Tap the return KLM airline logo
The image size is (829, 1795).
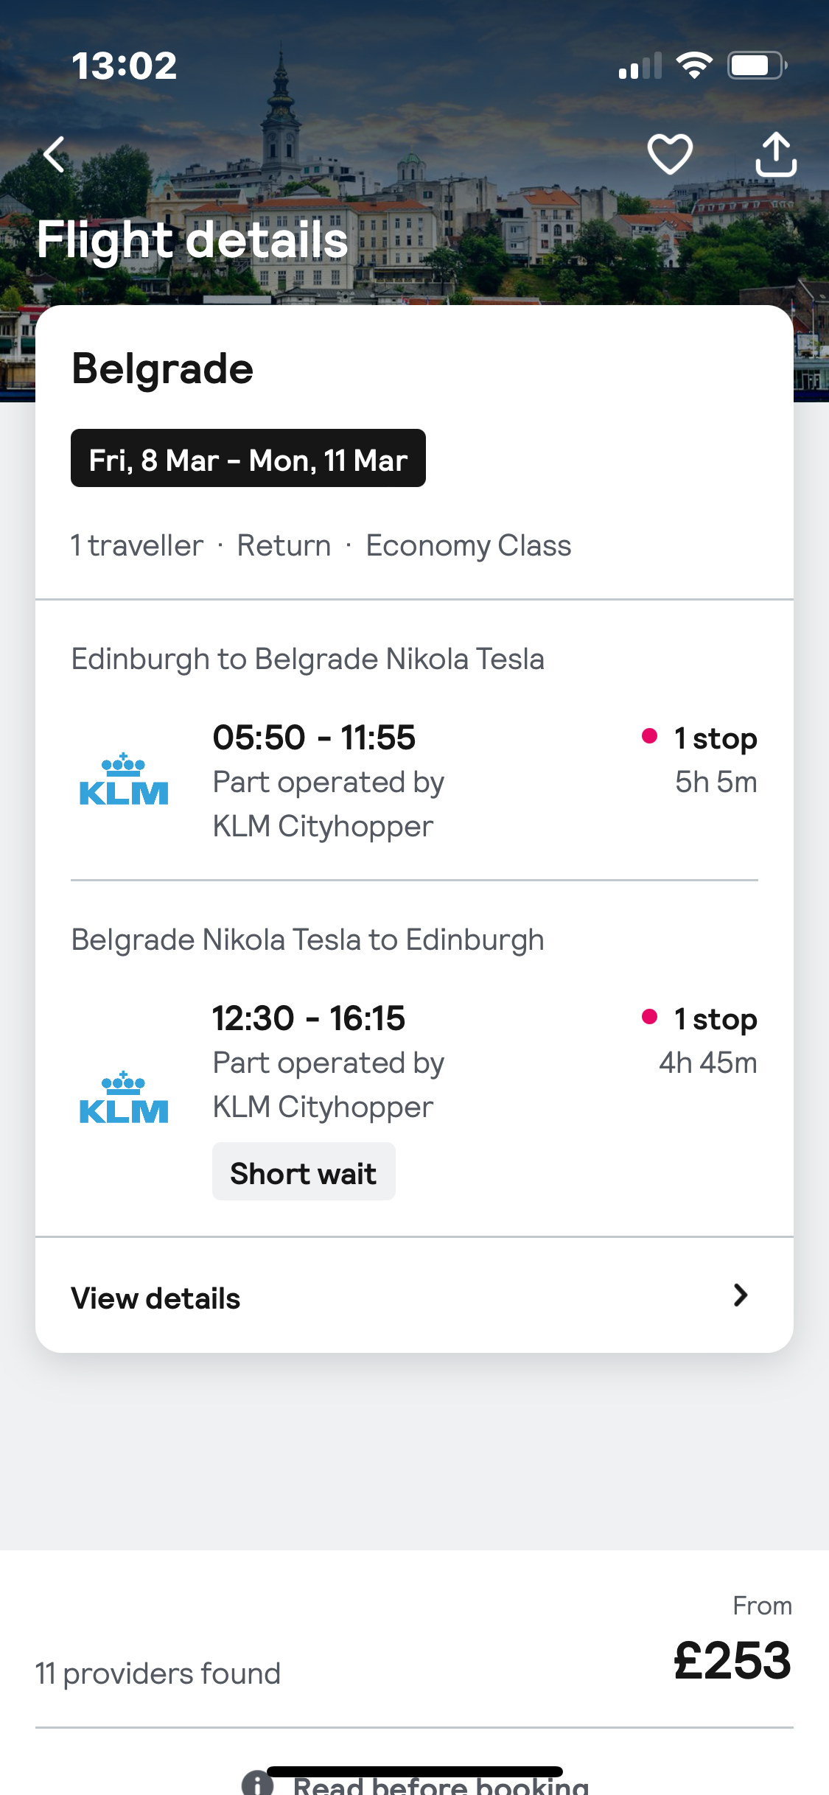(x=124, y=1098)
